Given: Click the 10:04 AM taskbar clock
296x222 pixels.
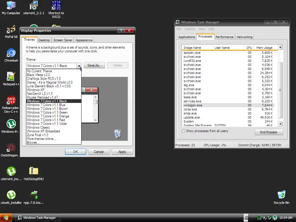Looking at the screenshot, I should coord(286,218).
